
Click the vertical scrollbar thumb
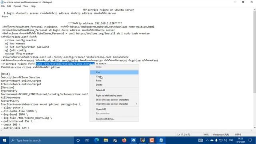254,52
